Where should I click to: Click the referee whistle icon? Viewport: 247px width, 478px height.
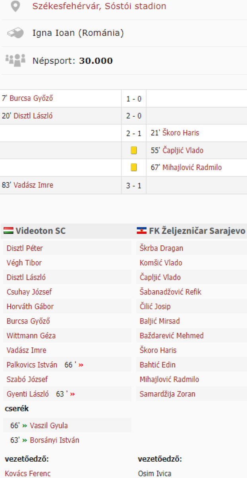[15, 33]
